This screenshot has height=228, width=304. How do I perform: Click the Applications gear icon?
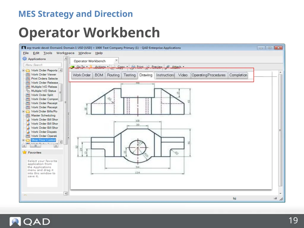coord(25,58)
